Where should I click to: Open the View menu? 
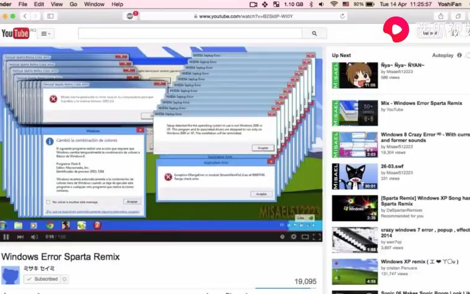coord(57,4)
